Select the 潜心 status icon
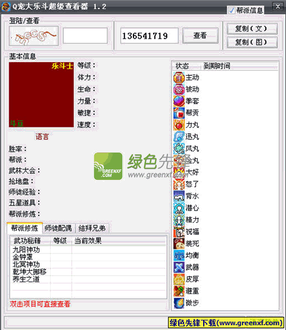Image resolution: width=286 pixels, height=330 pixels. click(179, 208)
